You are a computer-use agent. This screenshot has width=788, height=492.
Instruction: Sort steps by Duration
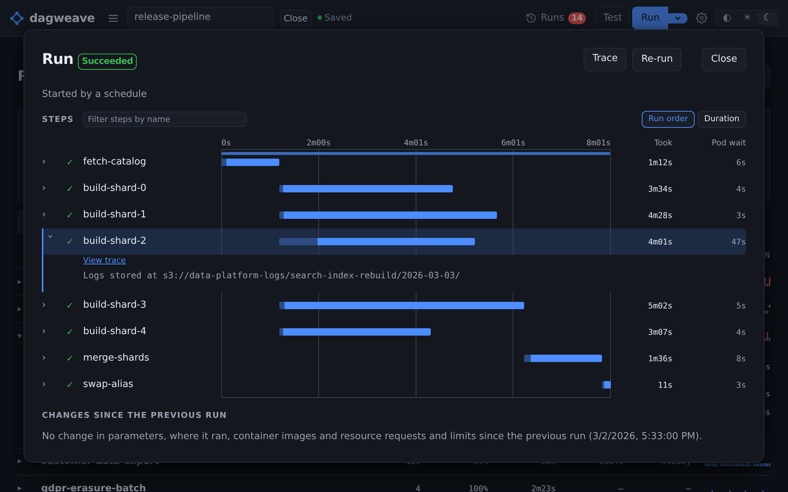pyautogui.click(x=721, y=119)
